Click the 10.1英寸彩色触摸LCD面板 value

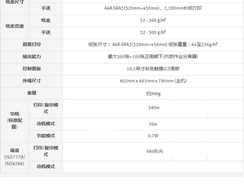153,68
